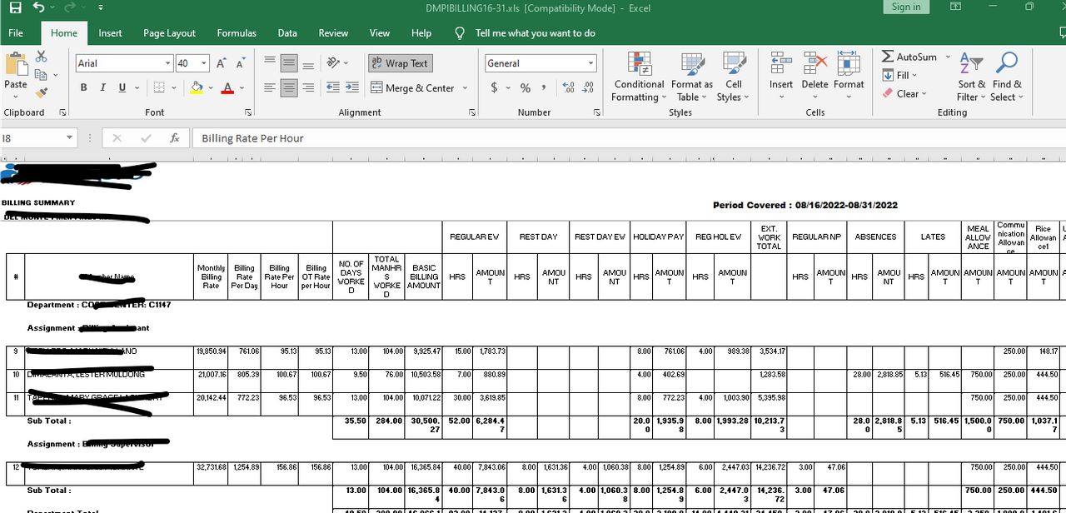
Task: Expand the font size dropdown
Action: pos(192,63)
